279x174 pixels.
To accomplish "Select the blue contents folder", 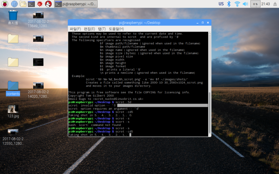I will [13, 88].
